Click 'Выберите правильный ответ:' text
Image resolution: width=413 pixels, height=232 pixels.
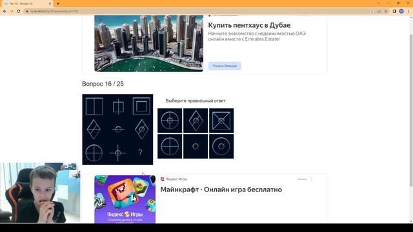click(x=196, y=101)
